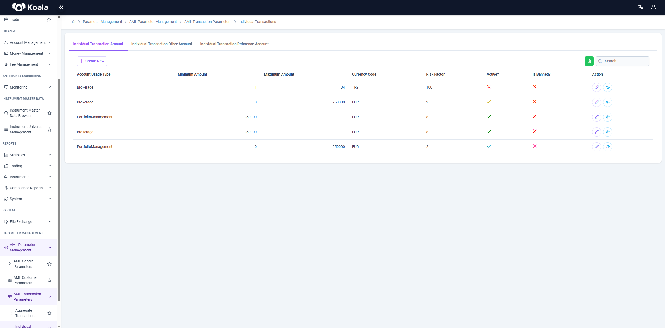665x328 pixels.
Task: Open AML General Parameters item
Action: pos(24,264)
